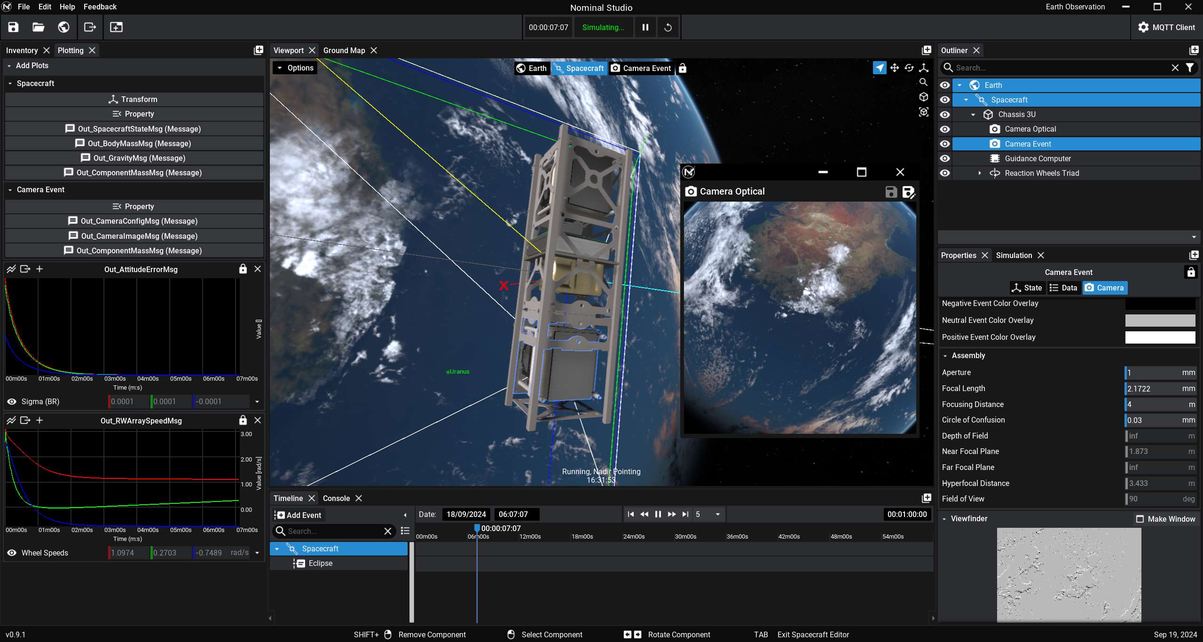
Task: Open the Sigma (BR) series dropdown
Action: tap(257, 402)
